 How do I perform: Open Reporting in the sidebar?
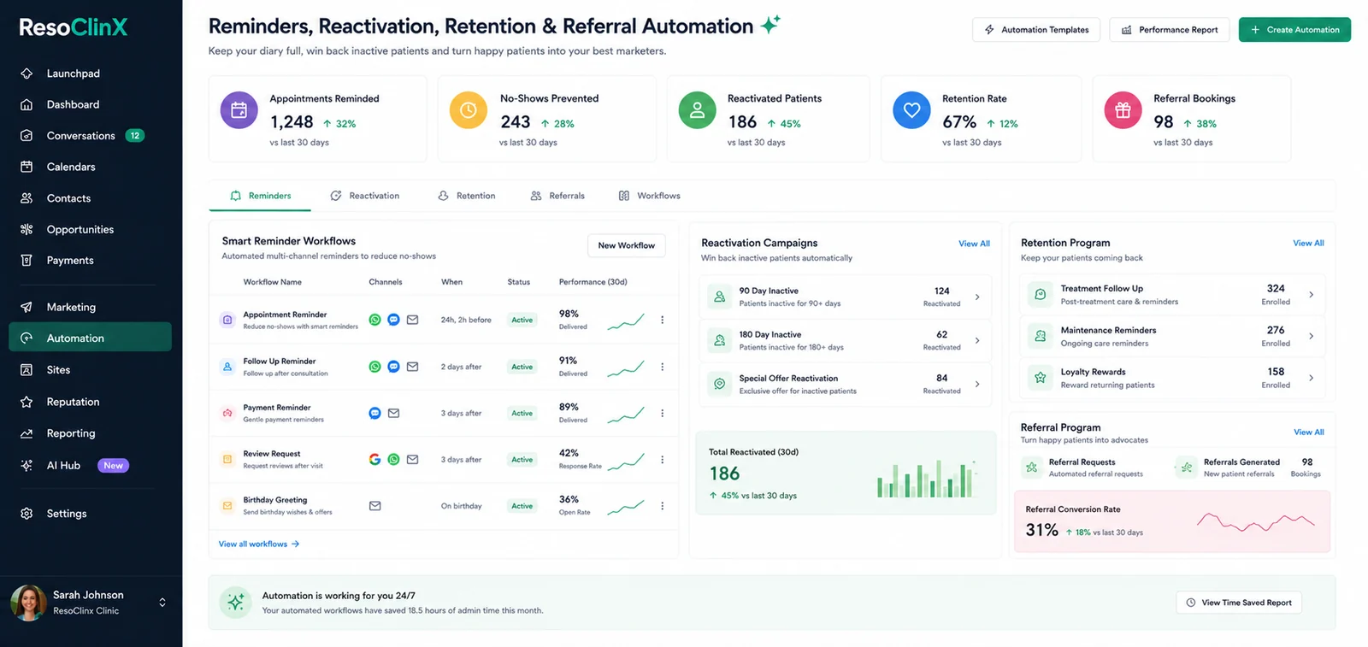click(90, 433)
